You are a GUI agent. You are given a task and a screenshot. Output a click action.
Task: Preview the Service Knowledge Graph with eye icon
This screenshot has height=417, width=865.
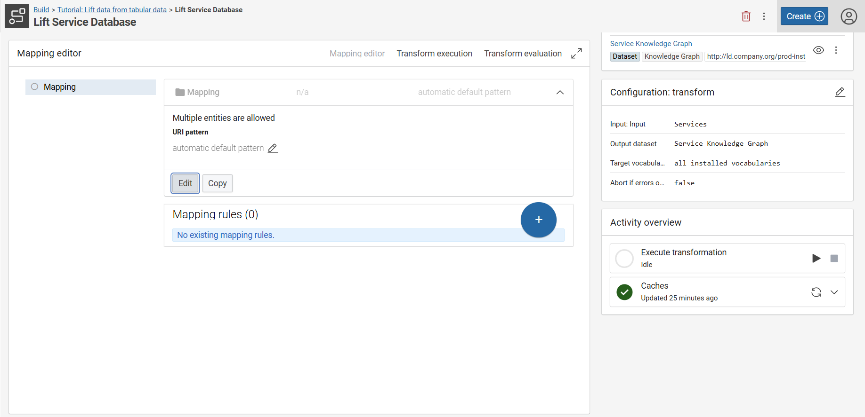[x=818, y=50]
